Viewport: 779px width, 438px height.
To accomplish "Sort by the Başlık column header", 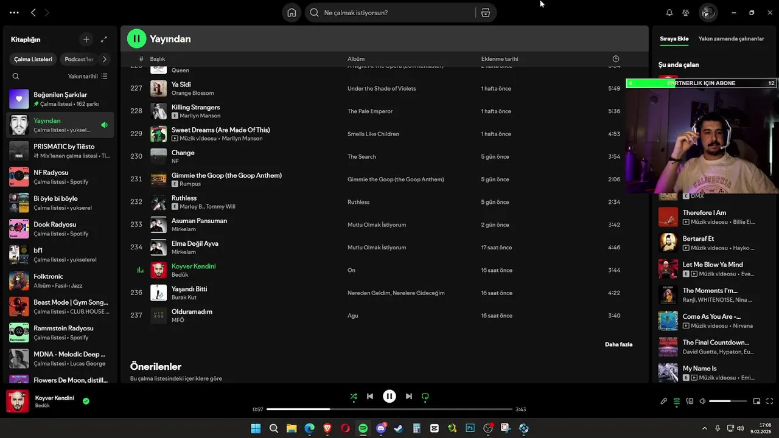I will pyautogui.click(x=158, y=59).
